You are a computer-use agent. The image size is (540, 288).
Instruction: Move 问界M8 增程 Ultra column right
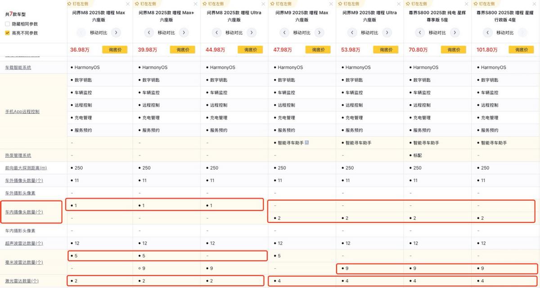coord(252,32)
